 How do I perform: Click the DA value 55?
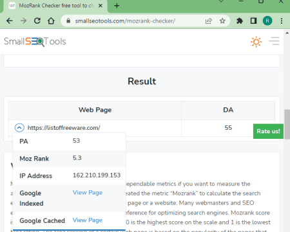(228, 128)
